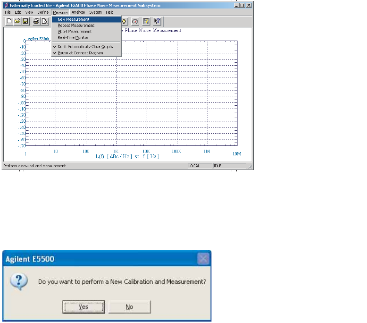Click the meter gauge toolbar icon
The image size is (367, 323).
[x=135, y=22]
